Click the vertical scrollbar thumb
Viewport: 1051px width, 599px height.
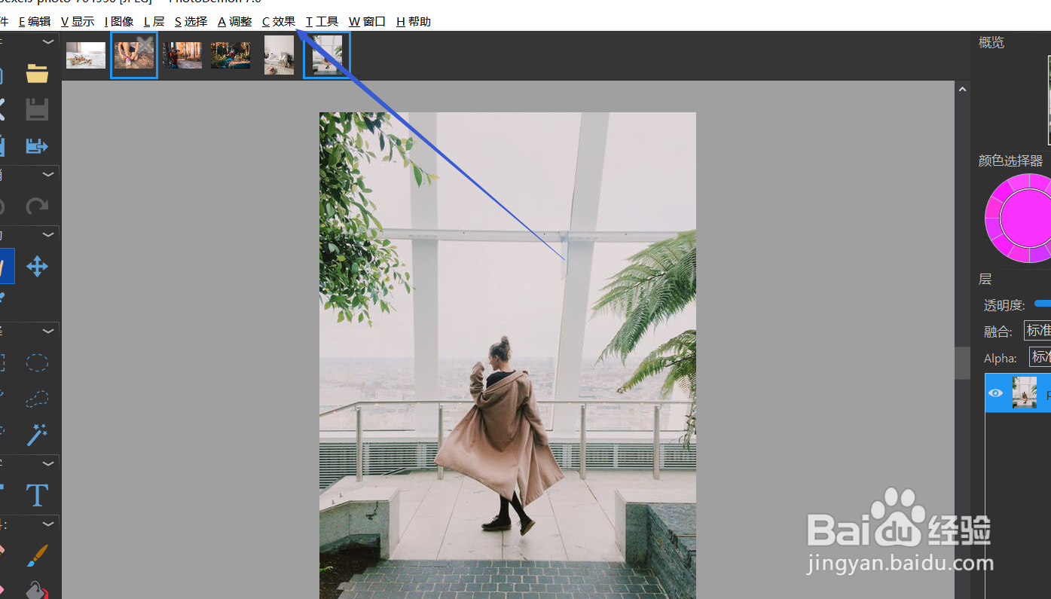[962, 363]
